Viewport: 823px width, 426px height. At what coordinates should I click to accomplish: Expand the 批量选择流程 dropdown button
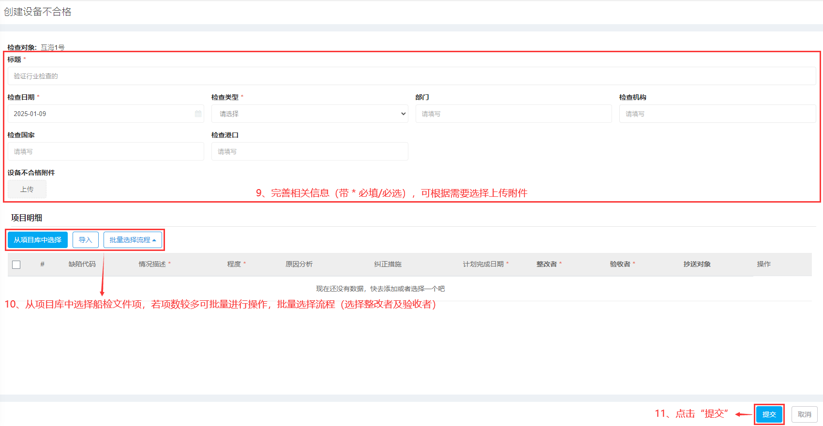pos(133,240)
